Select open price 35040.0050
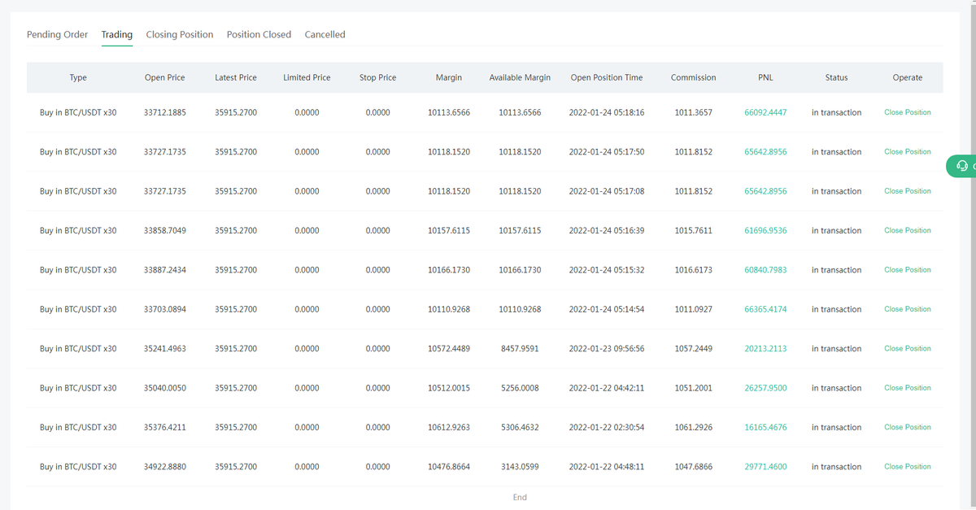 (x=165, y=388)
